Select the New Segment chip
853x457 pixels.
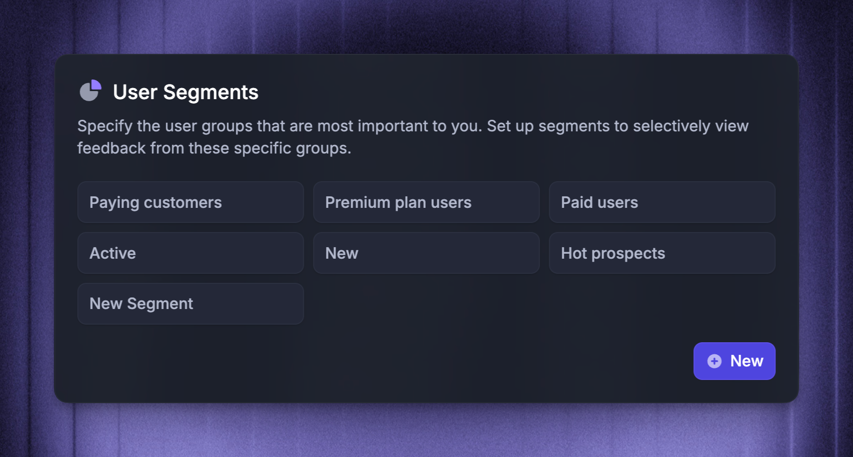point(190,303)
